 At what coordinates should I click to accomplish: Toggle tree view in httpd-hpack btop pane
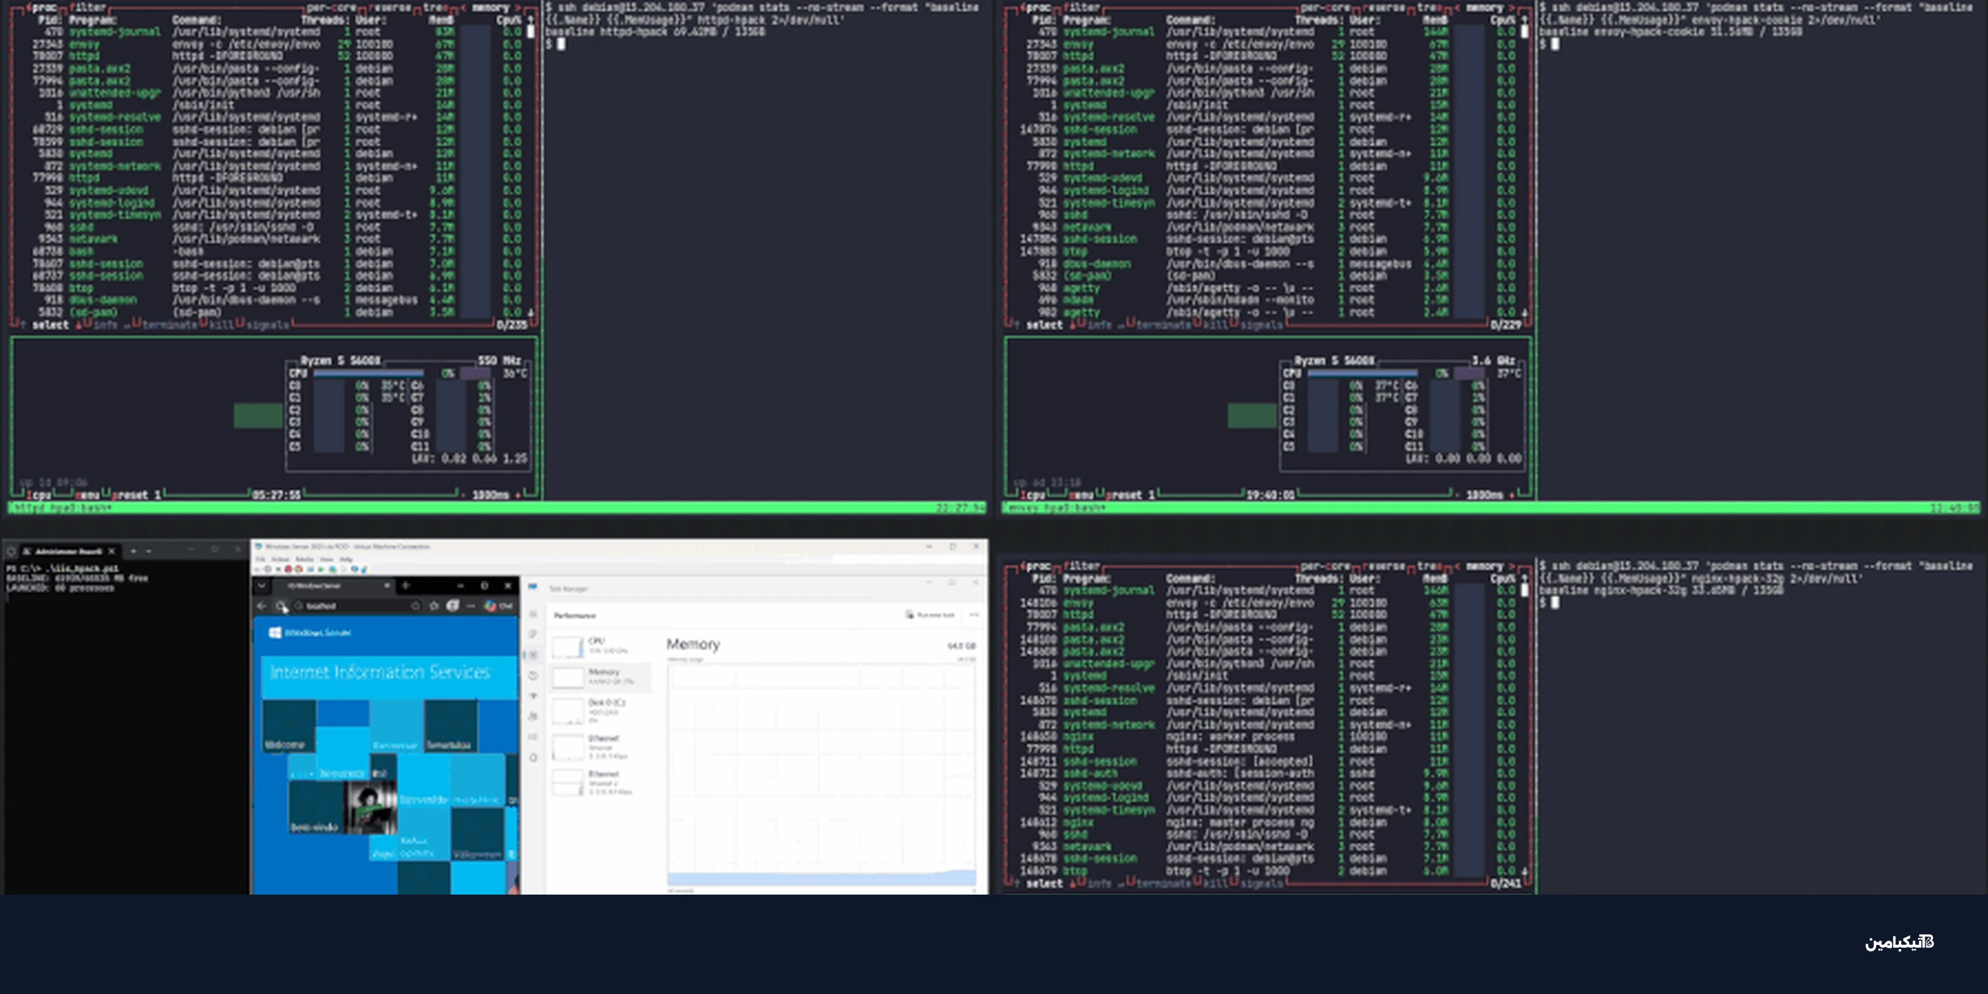tap(436, 8)
